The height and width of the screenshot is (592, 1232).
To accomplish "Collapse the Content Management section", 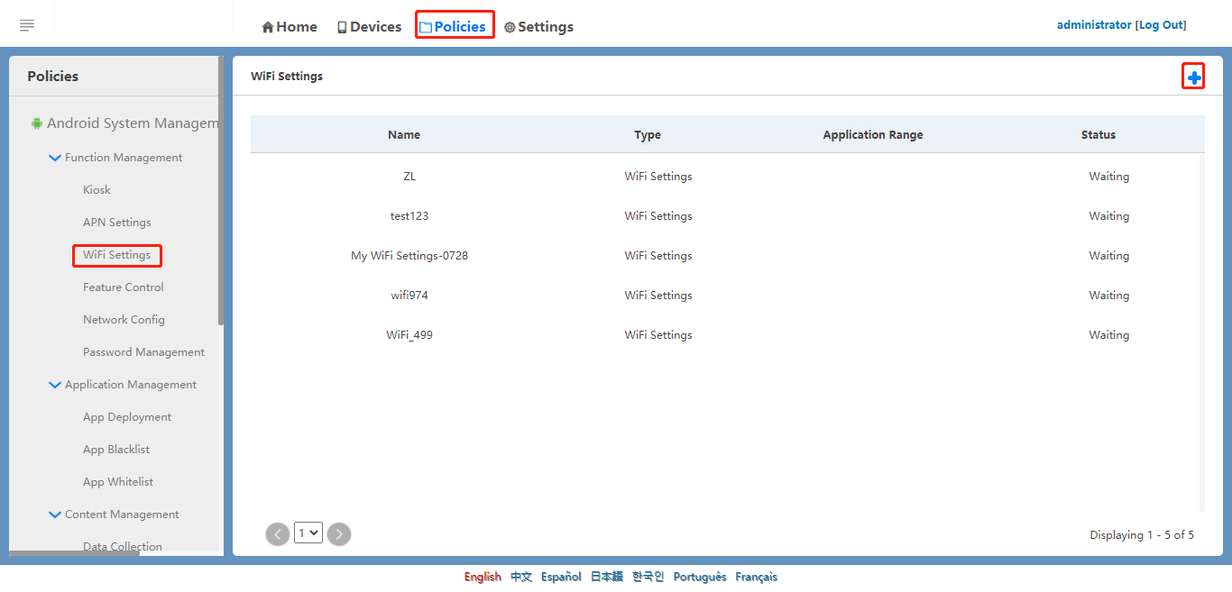I will (x=55, y=515).
